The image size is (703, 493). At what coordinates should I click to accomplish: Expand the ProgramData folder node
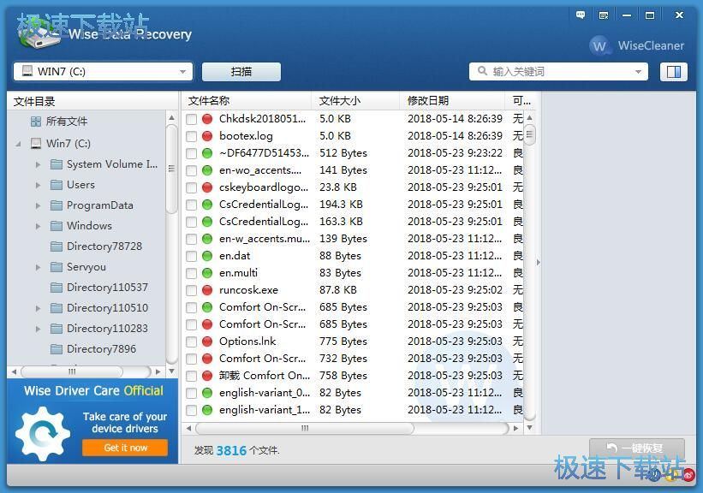[39, 205]
